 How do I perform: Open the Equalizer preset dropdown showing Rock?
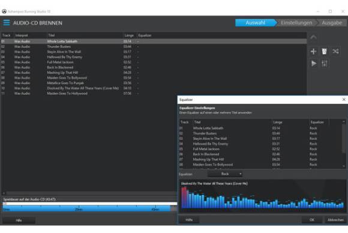[x=225, y=174]
